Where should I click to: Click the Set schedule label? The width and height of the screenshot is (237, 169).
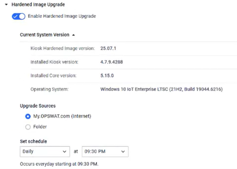click(33, 141)
